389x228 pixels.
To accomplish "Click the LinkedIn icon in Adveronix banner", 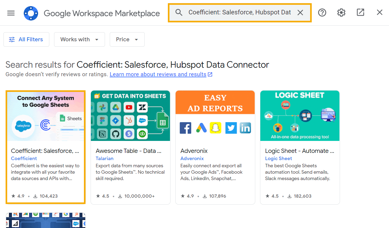I will tap(245, 128).
